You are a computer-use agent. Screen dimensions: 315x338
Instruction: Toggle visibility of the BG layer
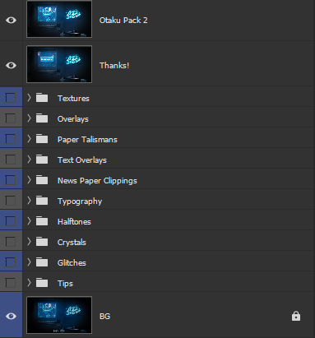[11, 316]
